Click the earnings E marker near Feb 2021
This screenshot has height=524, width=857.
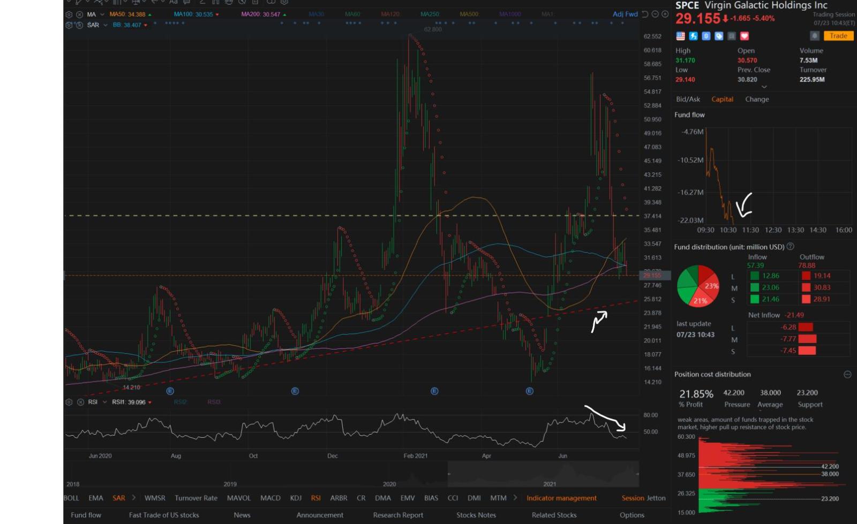pyautogui.click(x=434, y=391)
